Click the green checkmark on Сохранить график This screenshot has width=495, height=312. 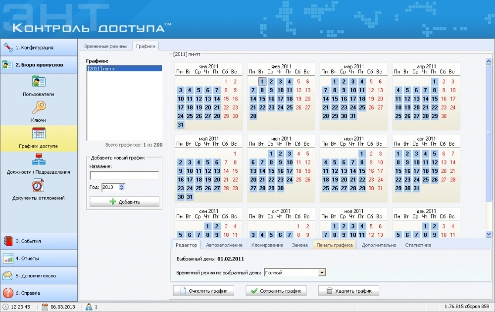[x=254, y=291]
